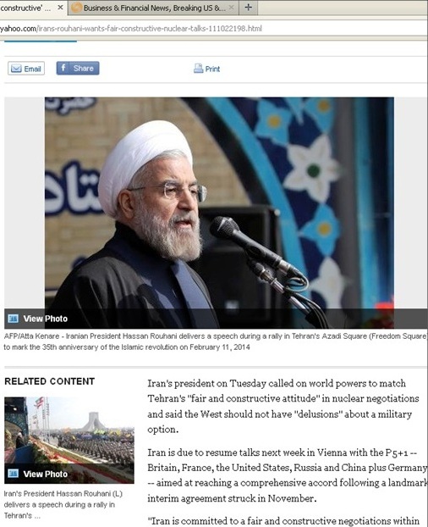Open the new tab plus button

click(248, 8)
